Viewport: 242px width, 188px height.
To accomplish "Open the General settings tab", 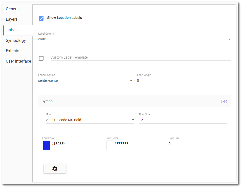I will pos(13,9).
